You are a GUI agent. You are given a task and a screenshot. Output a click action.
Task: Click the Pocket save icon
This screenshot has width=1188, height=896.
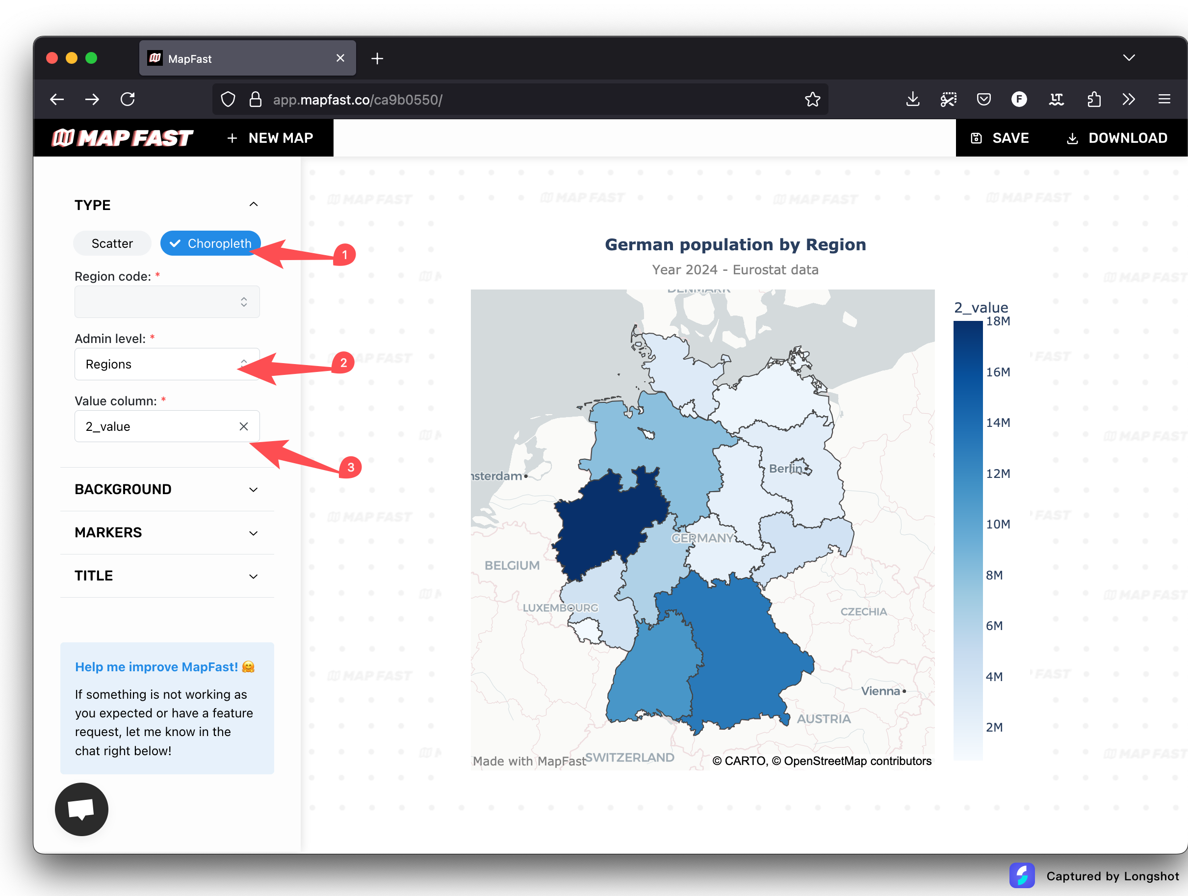tap(983, 100)
